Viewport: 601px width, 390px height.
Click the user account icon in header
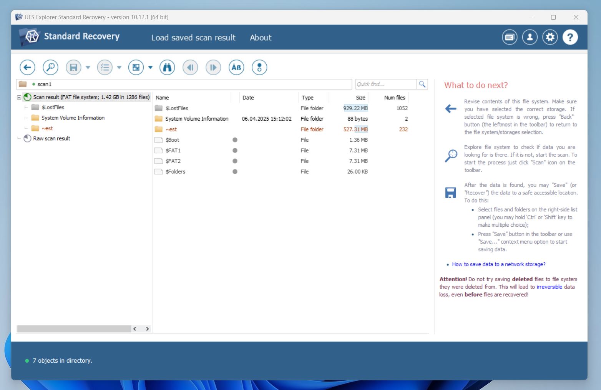click(530, 37)
